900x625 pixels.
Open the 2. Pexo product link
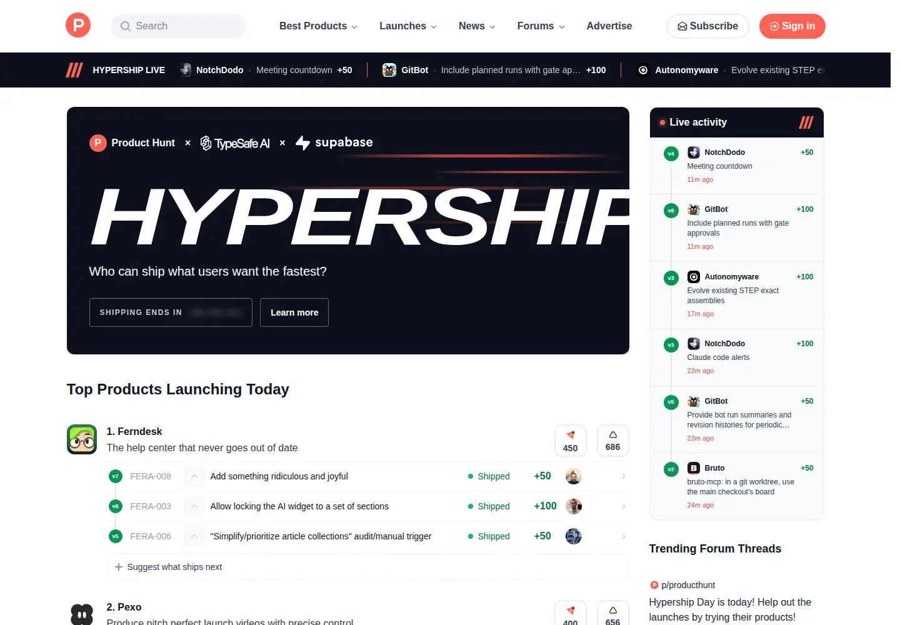[124, 607]
